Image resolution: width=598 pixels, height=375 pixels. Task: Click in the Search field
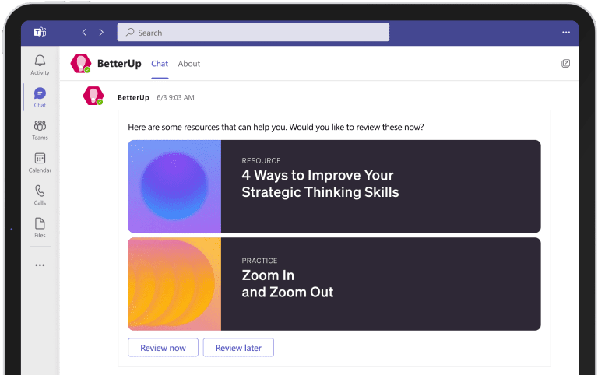[253, 33]
